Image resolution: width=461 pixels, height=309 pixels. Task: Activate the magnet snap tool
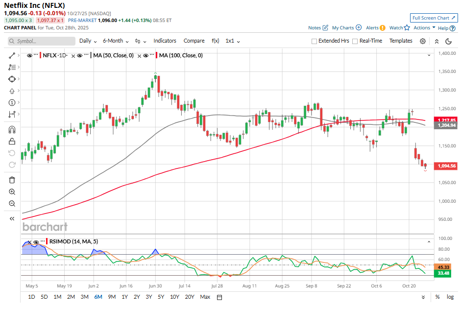point(12,130)
